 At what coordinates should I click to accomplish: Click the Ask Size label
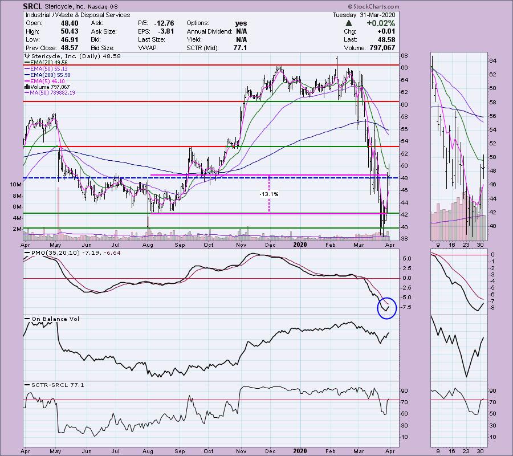click(104, 31)
